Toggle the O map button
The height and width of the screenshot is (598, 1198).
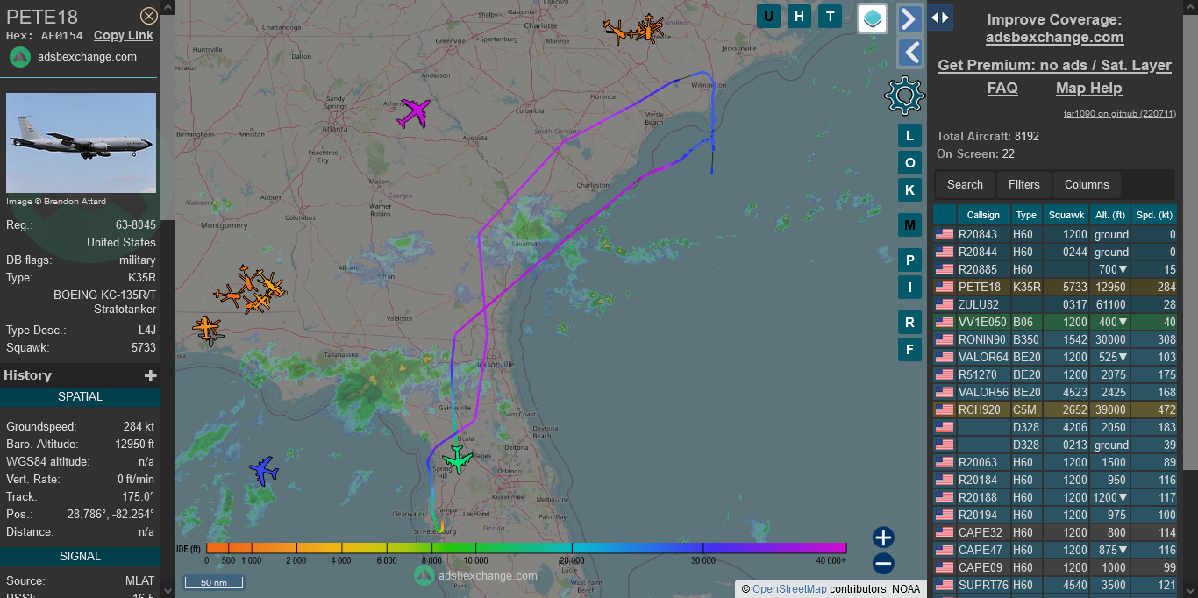click(x=909, y=163)
